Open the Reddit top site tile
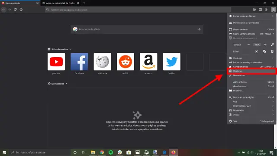Image resolution: width=277 pixels, height=156 pixels. (x=126, y=62)
